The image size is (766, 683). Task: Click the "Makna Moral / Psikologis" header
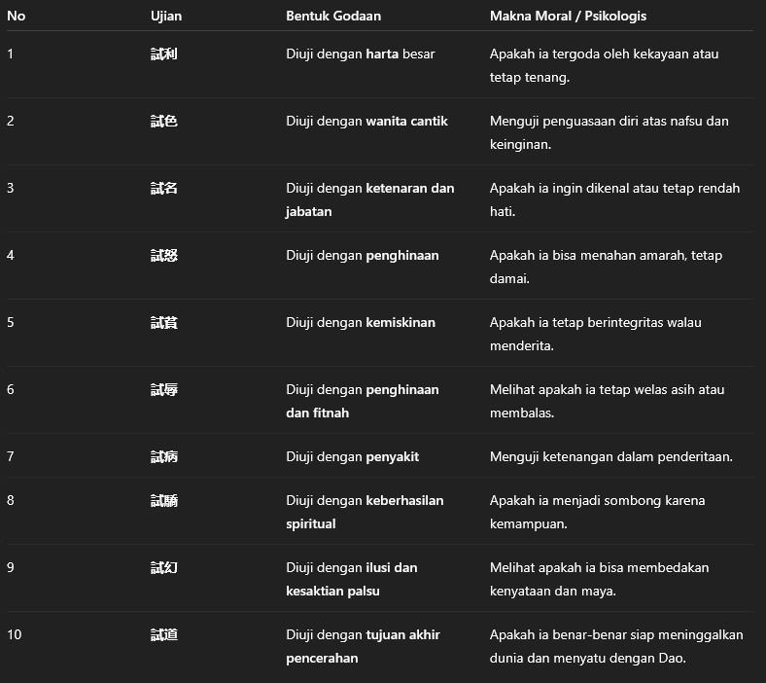pos(568,17)
